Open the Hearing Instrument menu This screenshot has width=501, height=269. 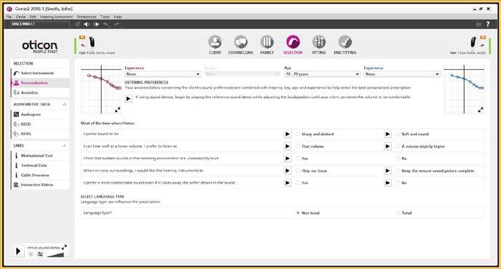57,17
